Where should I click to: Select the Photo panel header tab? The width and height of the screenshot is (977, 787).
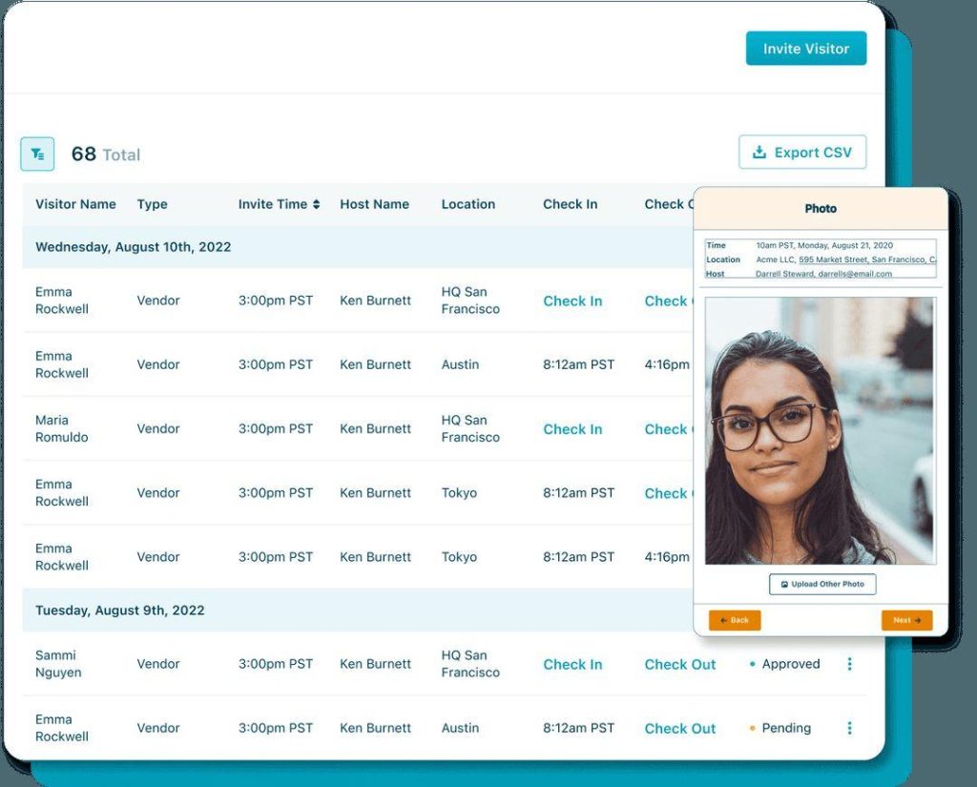pos(821,208)
